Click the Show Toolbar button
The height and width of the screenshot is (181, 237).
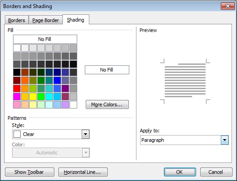click(30, 172)
